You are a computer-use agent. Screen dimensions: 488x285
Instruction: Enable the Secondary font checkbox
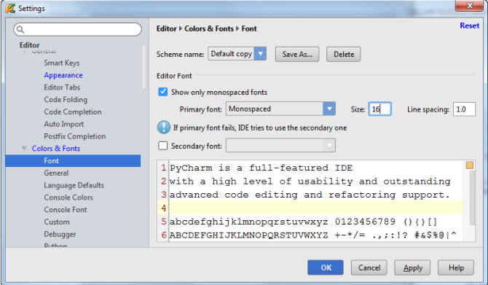tap(162, 146)
